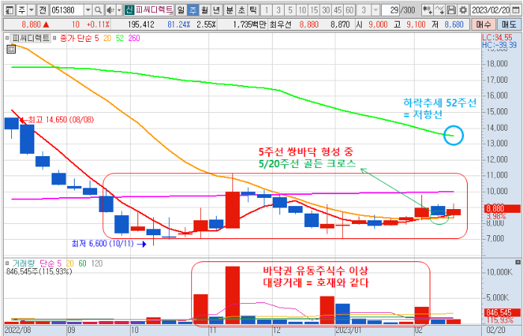Click the traded volume 195,412 value

140,25
